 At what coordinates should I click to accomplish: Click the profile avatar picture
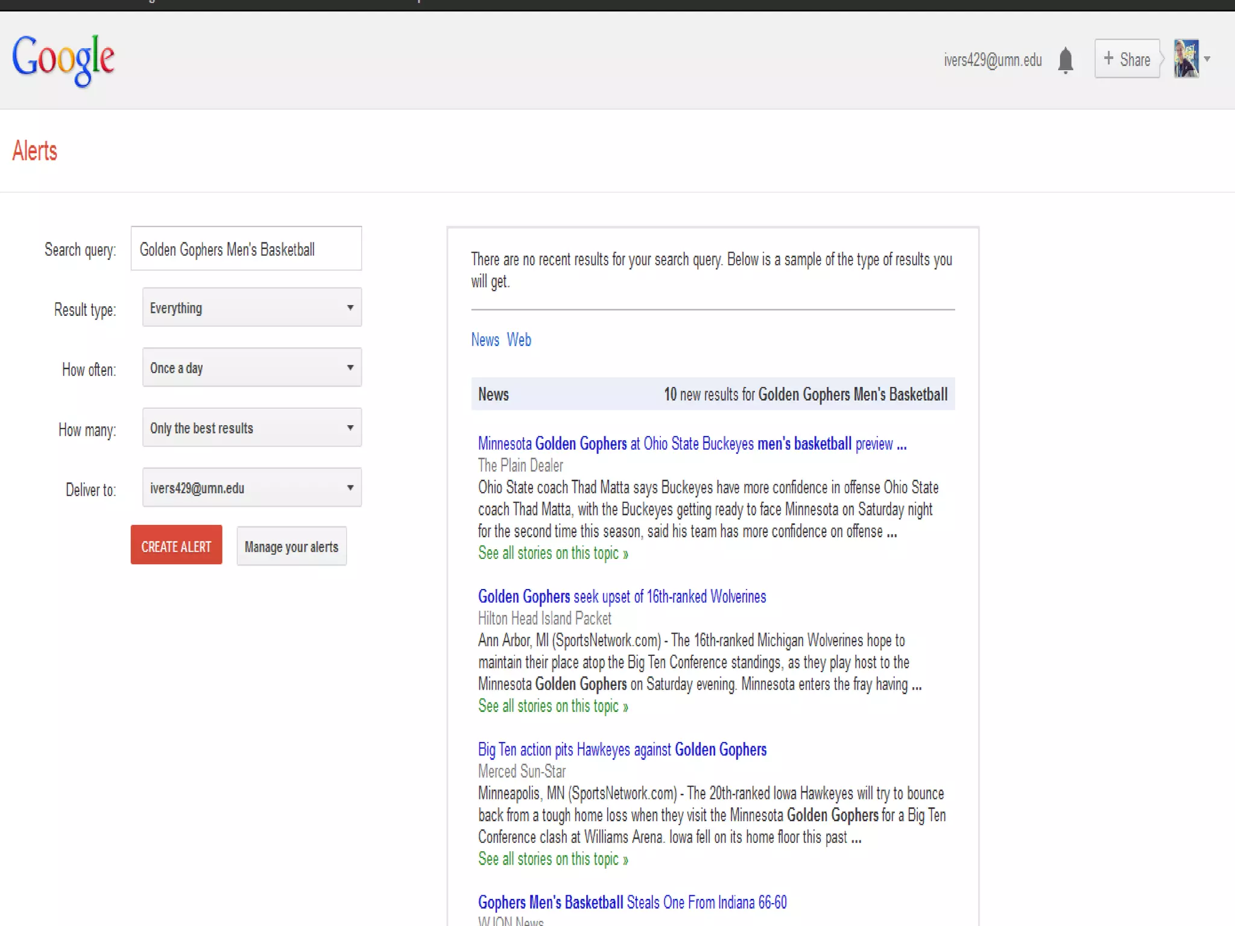pyautogui.click(x=1186, y=59)
